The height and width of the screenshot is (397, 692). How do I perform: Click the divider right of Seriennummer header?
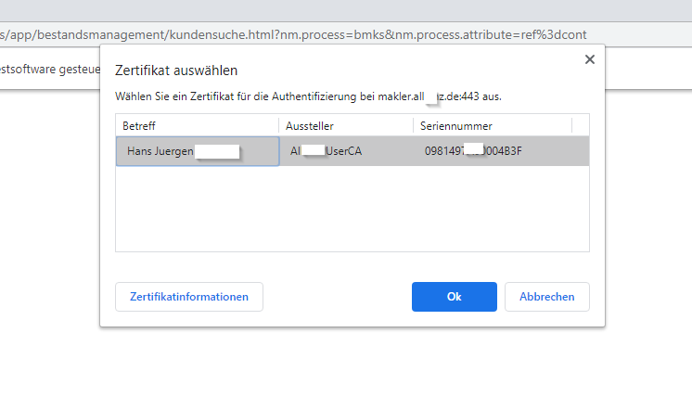pos(572,125)
